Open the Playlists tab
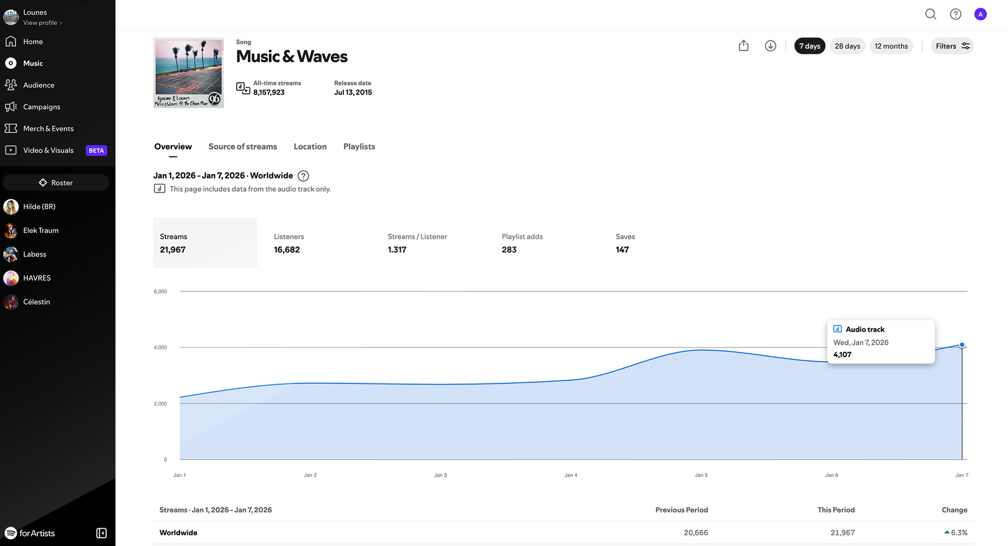The width and height of the screenshot is (1008, 546). [359, 147]
